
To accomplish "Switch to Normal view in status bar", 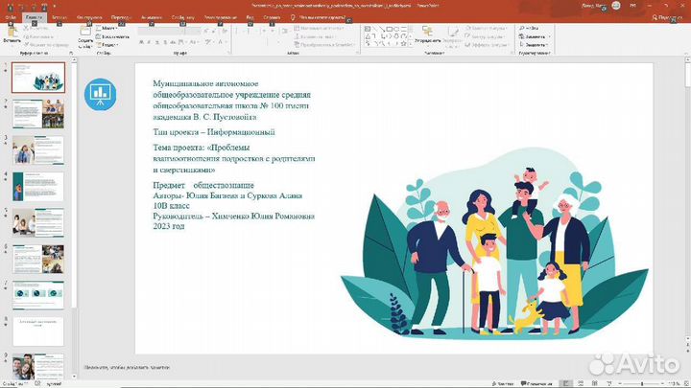I will coord(566,383).
